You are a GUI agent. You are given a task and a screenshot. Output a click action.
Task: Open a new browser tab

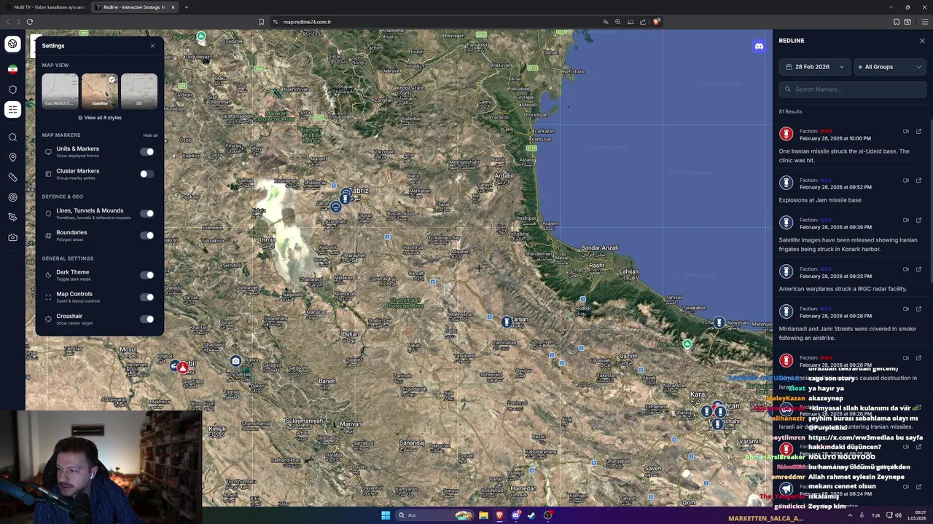point(187,7)
